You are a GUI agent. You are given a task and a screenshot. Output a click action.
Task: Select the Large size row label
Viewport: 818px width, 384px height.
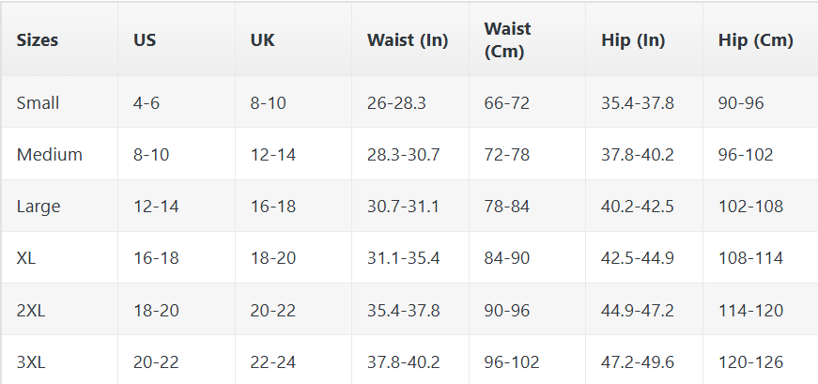(39, 206)
